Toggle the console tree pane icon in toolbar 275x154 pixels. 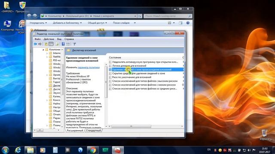pos(51,44)
